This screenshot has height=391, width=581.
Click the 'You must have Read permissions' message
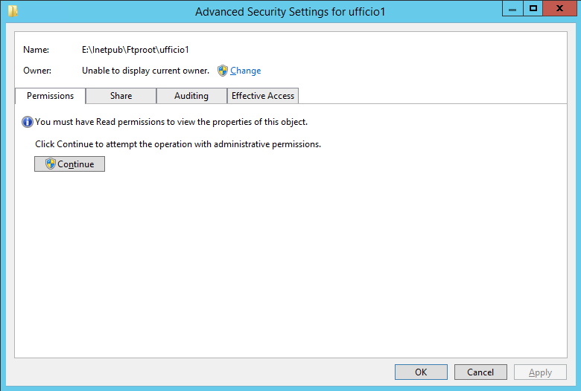pyautogui.click(x=171, y=122)
